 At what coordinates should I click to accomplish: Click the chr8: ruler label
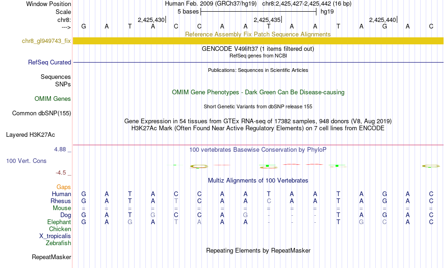(x=64, y=20)
